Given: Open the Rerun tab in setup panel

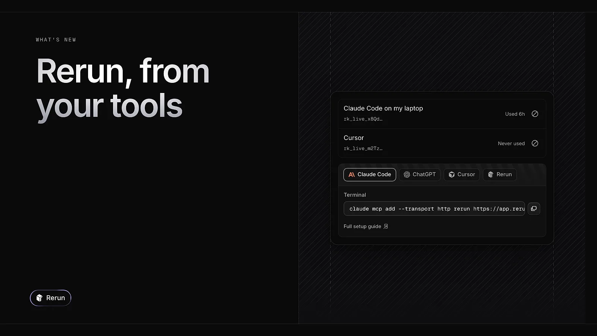Looking at the screenshot, I should pos(500,174).
